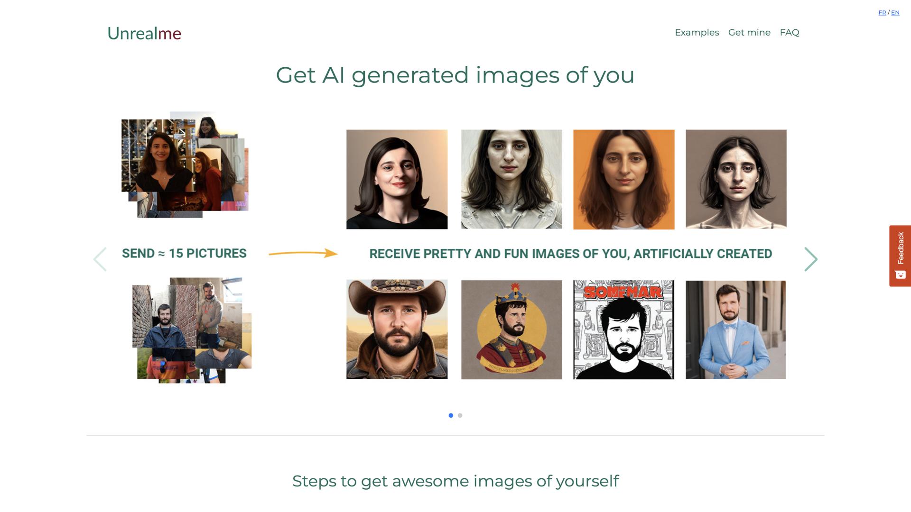Switch language to EN
Screen dimensions: 911x512
(895, 13)
